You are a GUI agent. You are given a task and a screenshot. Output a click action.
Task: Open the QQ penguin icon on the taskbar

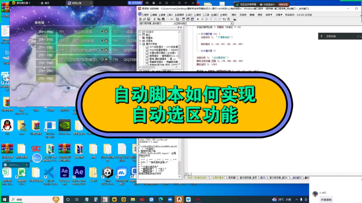pos(179,199)
